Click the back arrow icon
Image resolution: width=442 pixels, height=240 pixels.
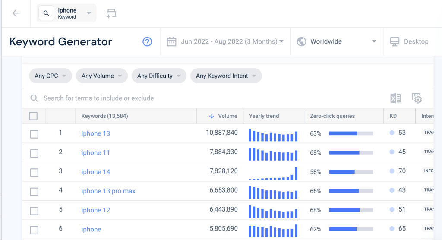point(16,13)
